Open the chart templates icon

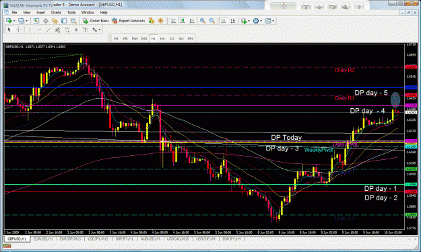(268, 21)
